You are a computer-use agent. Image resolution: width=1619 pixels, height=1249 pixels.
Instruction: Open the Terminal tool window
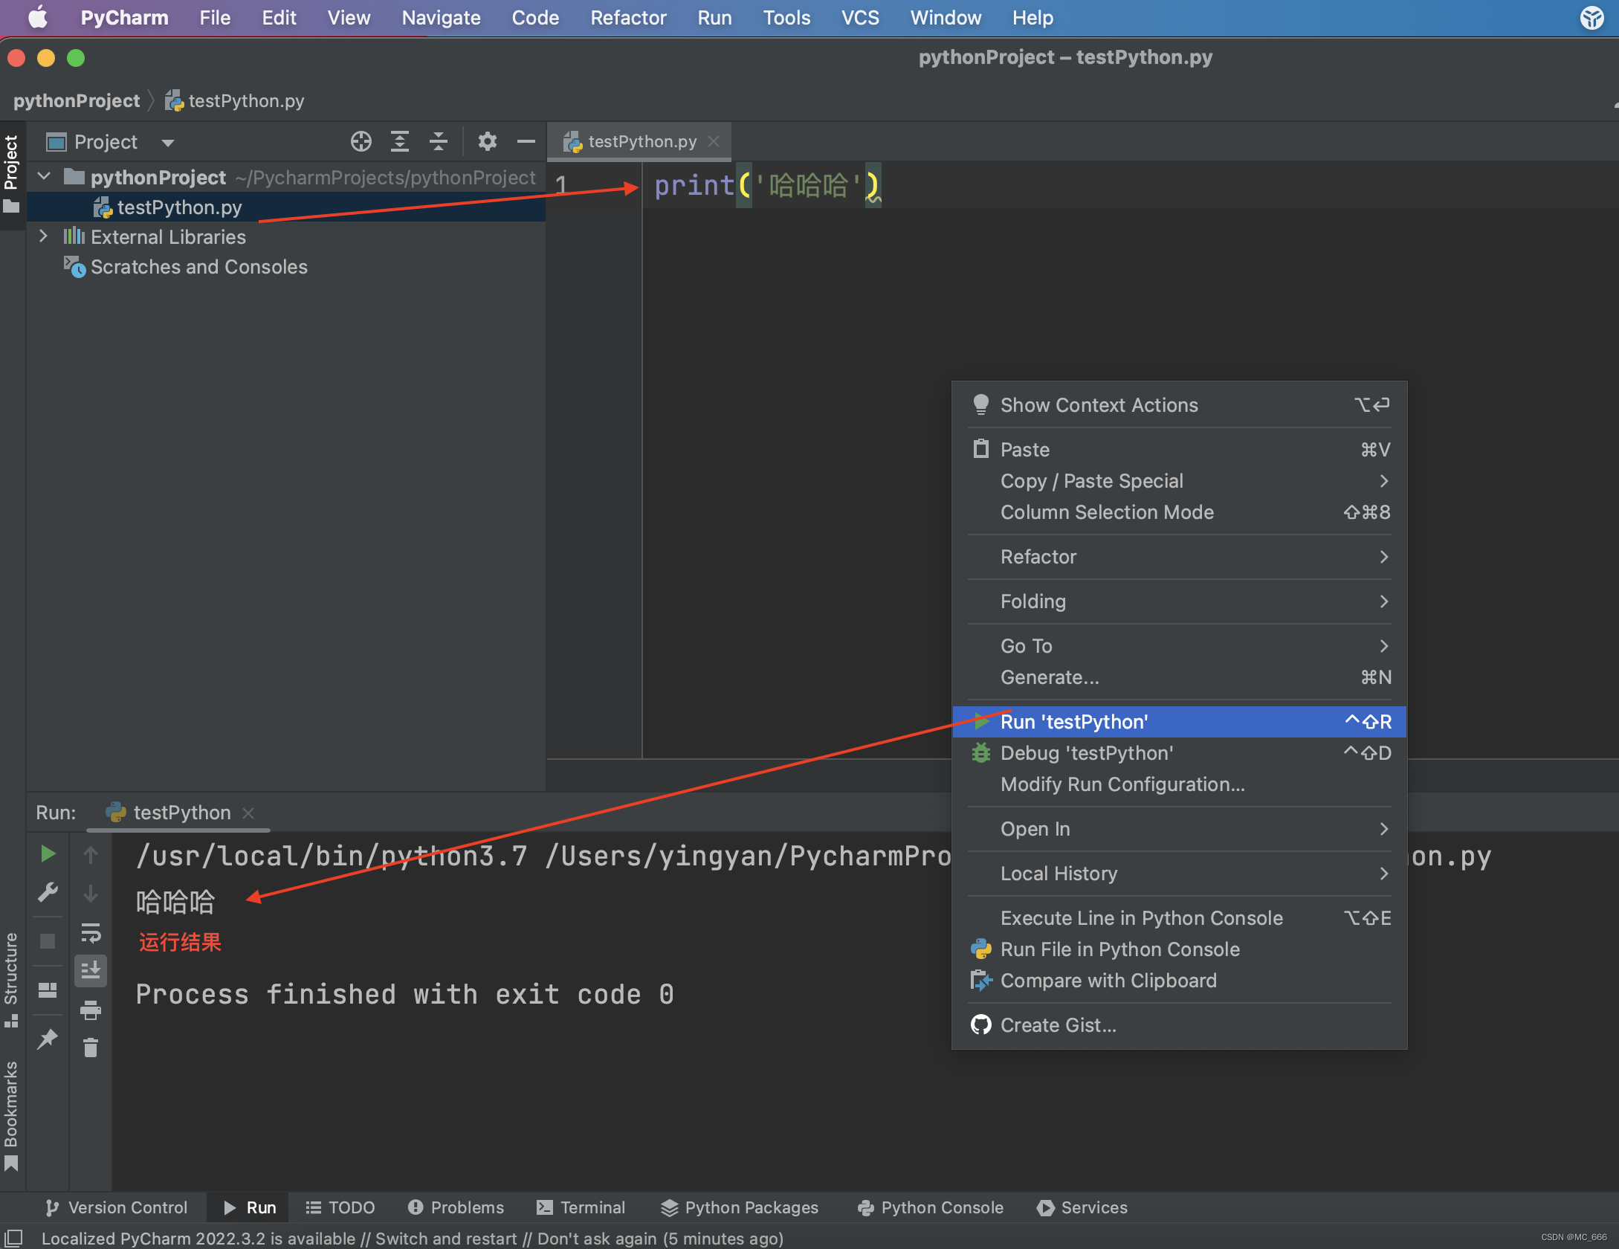pyautogui.click(x=581, y=1207)
